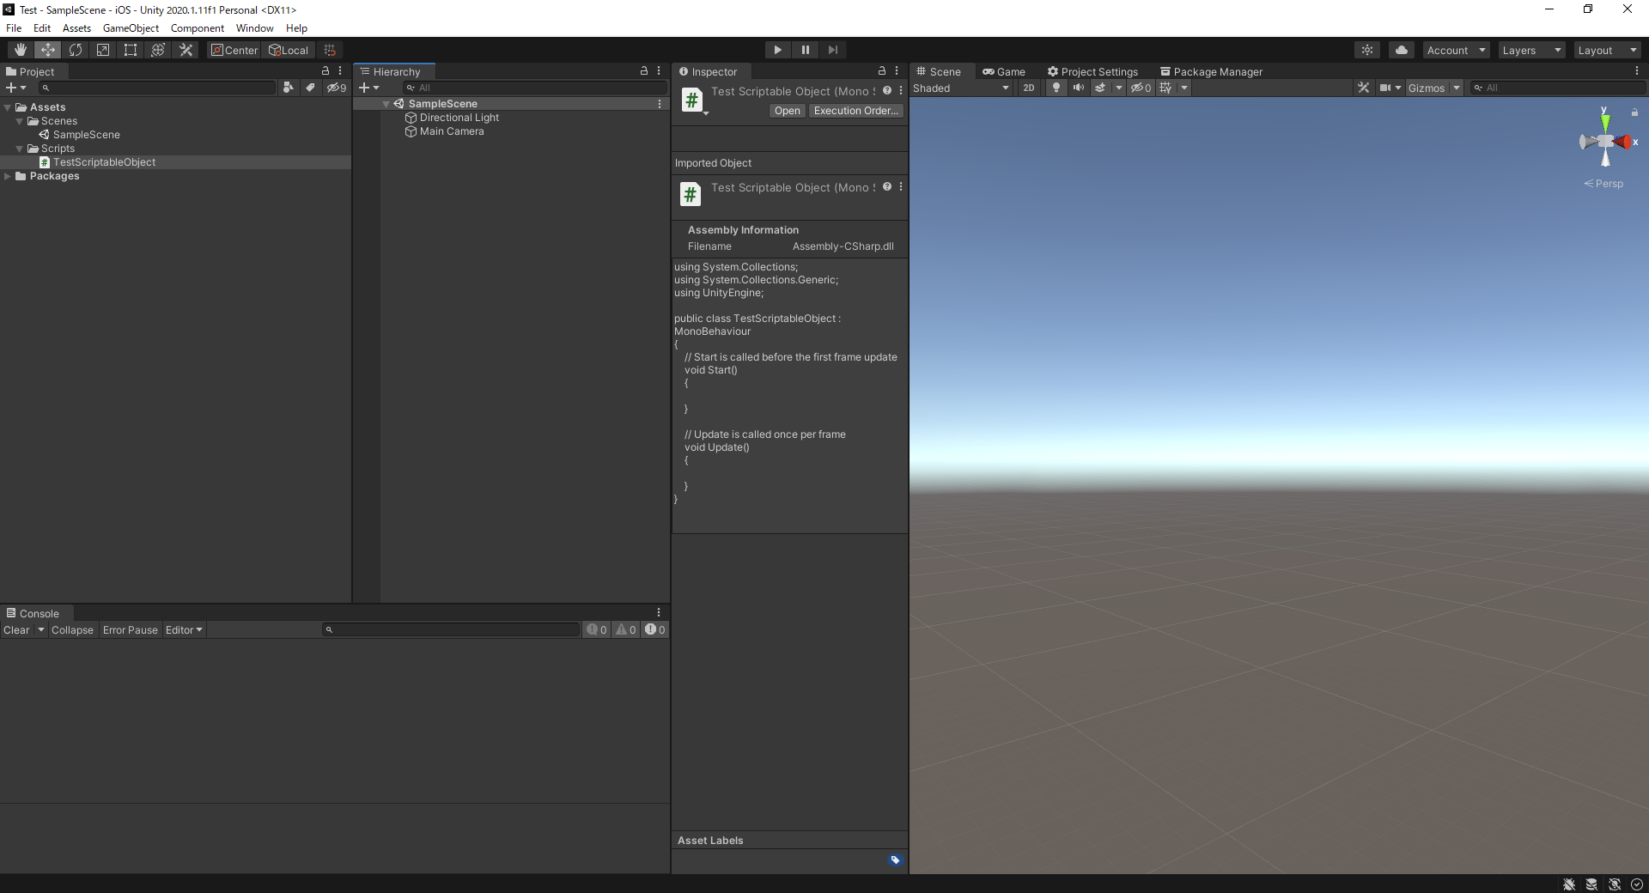Image resolution: width=1649 pixels, height=893 pixels.
Task: Open the GameObject menu
Action: tap(131, 27)
